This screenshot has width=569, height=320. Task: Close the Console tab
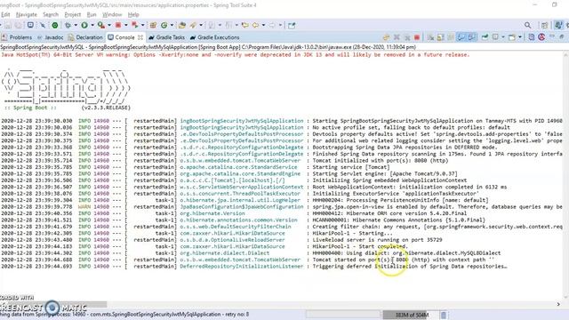click(140, 37)
